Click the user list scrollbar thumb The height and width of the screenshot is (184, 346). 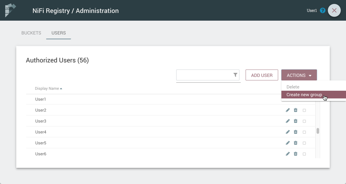318,131
